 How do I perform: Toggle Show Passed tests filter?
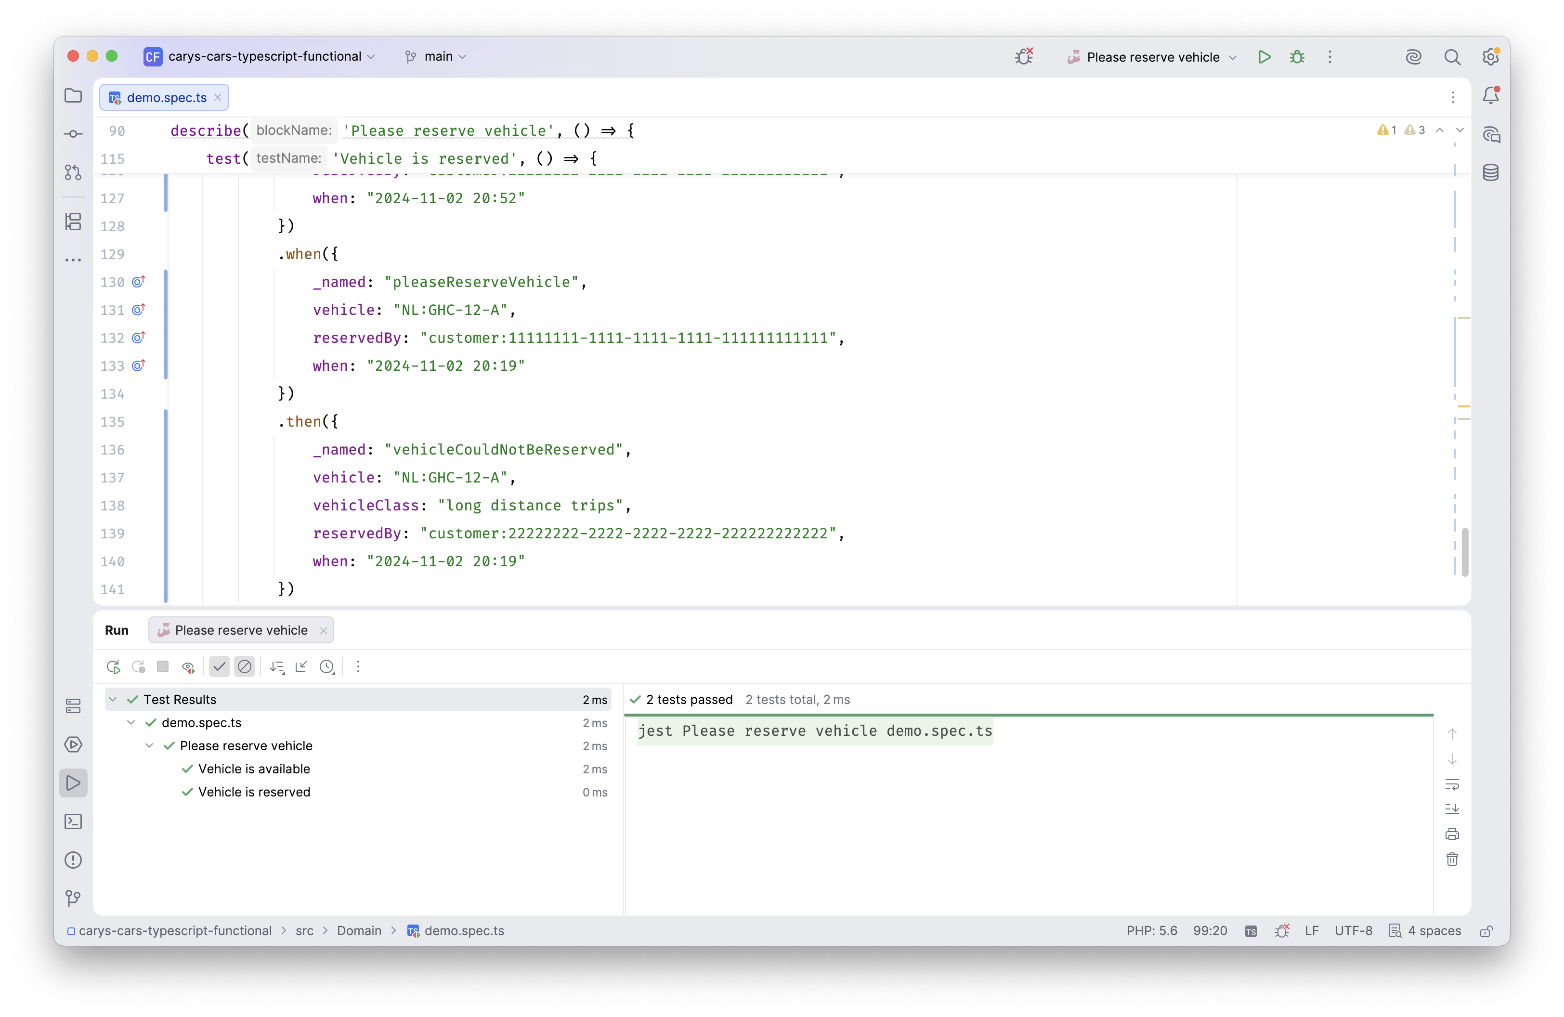[220, 667]
